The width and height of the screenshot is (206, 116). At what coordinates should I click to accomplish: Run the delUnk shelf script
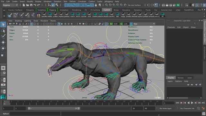coord(134,15)
